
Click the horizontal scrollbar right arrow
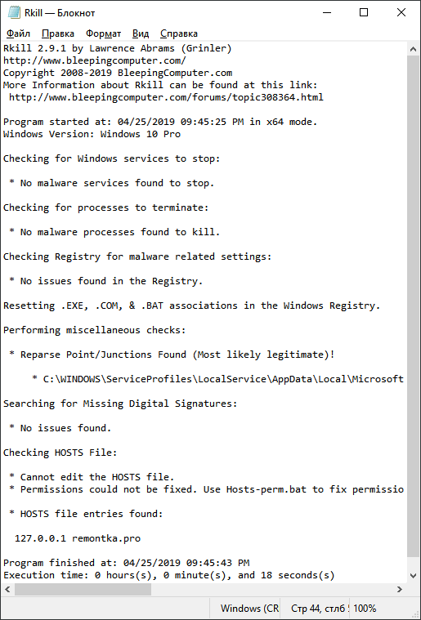tap(400, 589)
